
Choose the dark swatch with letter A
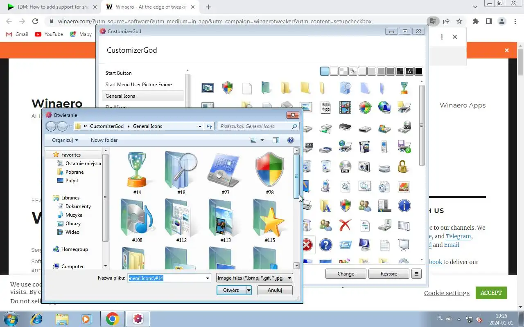click(409, 72)
